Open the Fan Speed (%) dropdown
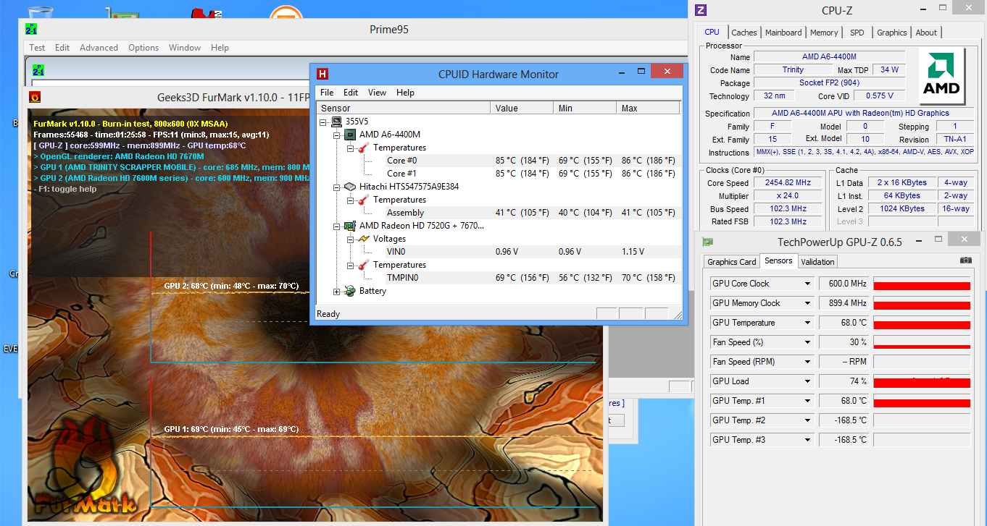The image size is (987, 526). 807,342
